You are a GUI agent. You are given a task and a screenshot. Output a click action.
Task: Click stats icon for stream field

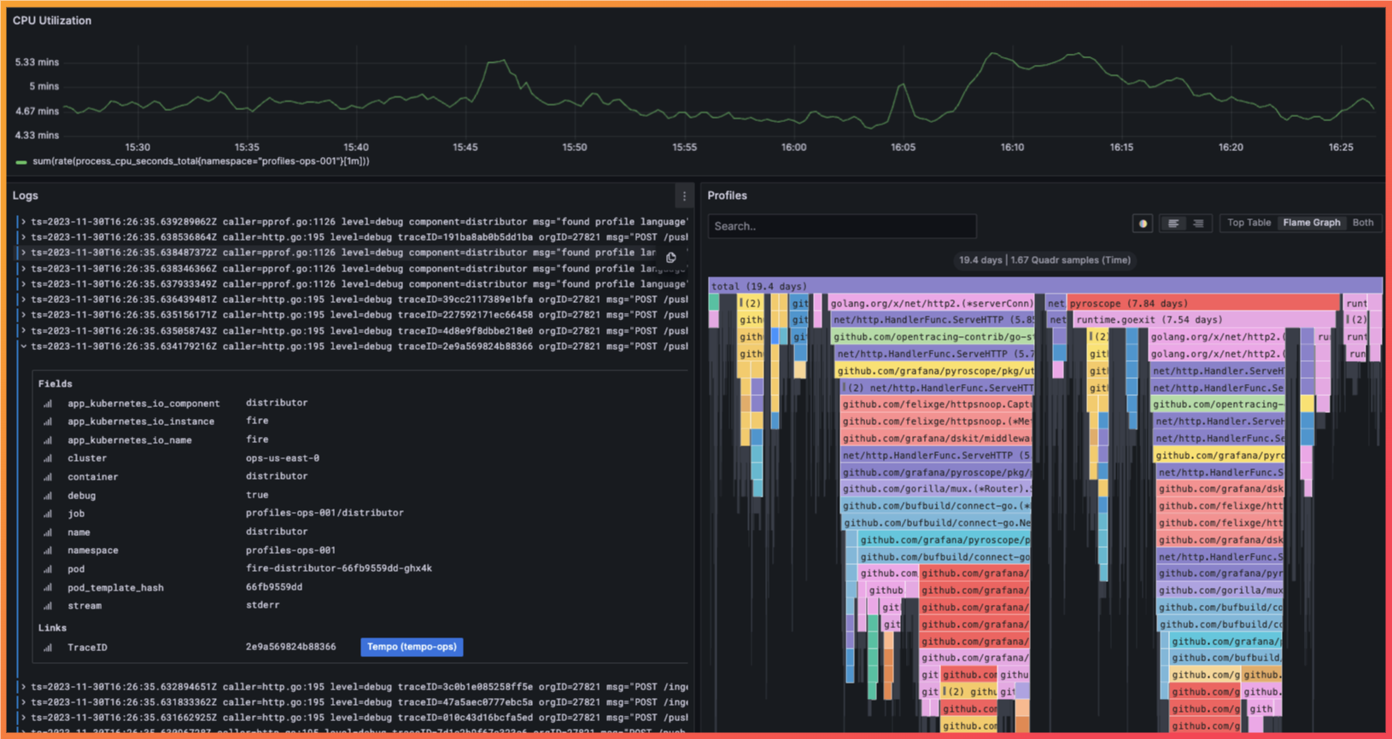[x=48, y=606]
